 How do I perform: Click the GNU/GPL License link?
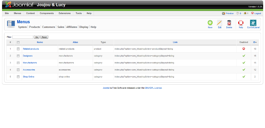pyautogui.click(x=153, y=88)
